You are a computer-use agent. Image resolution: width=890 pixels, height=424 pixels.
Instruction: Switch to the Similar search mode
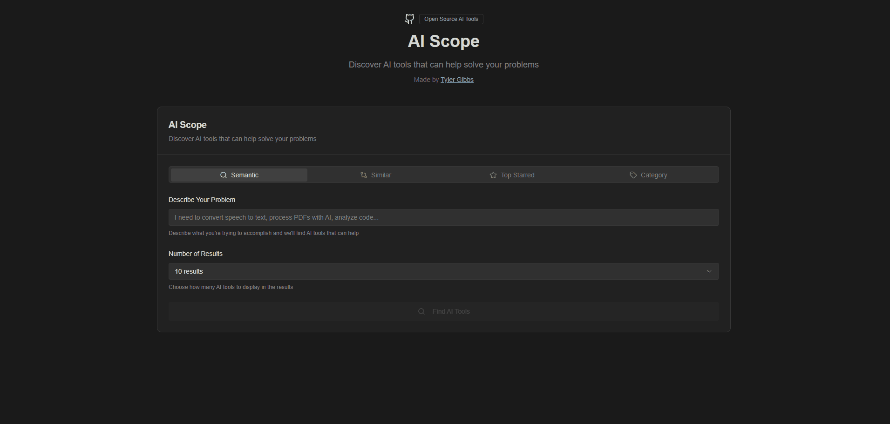pyautogui.click(x=376, y=175)
